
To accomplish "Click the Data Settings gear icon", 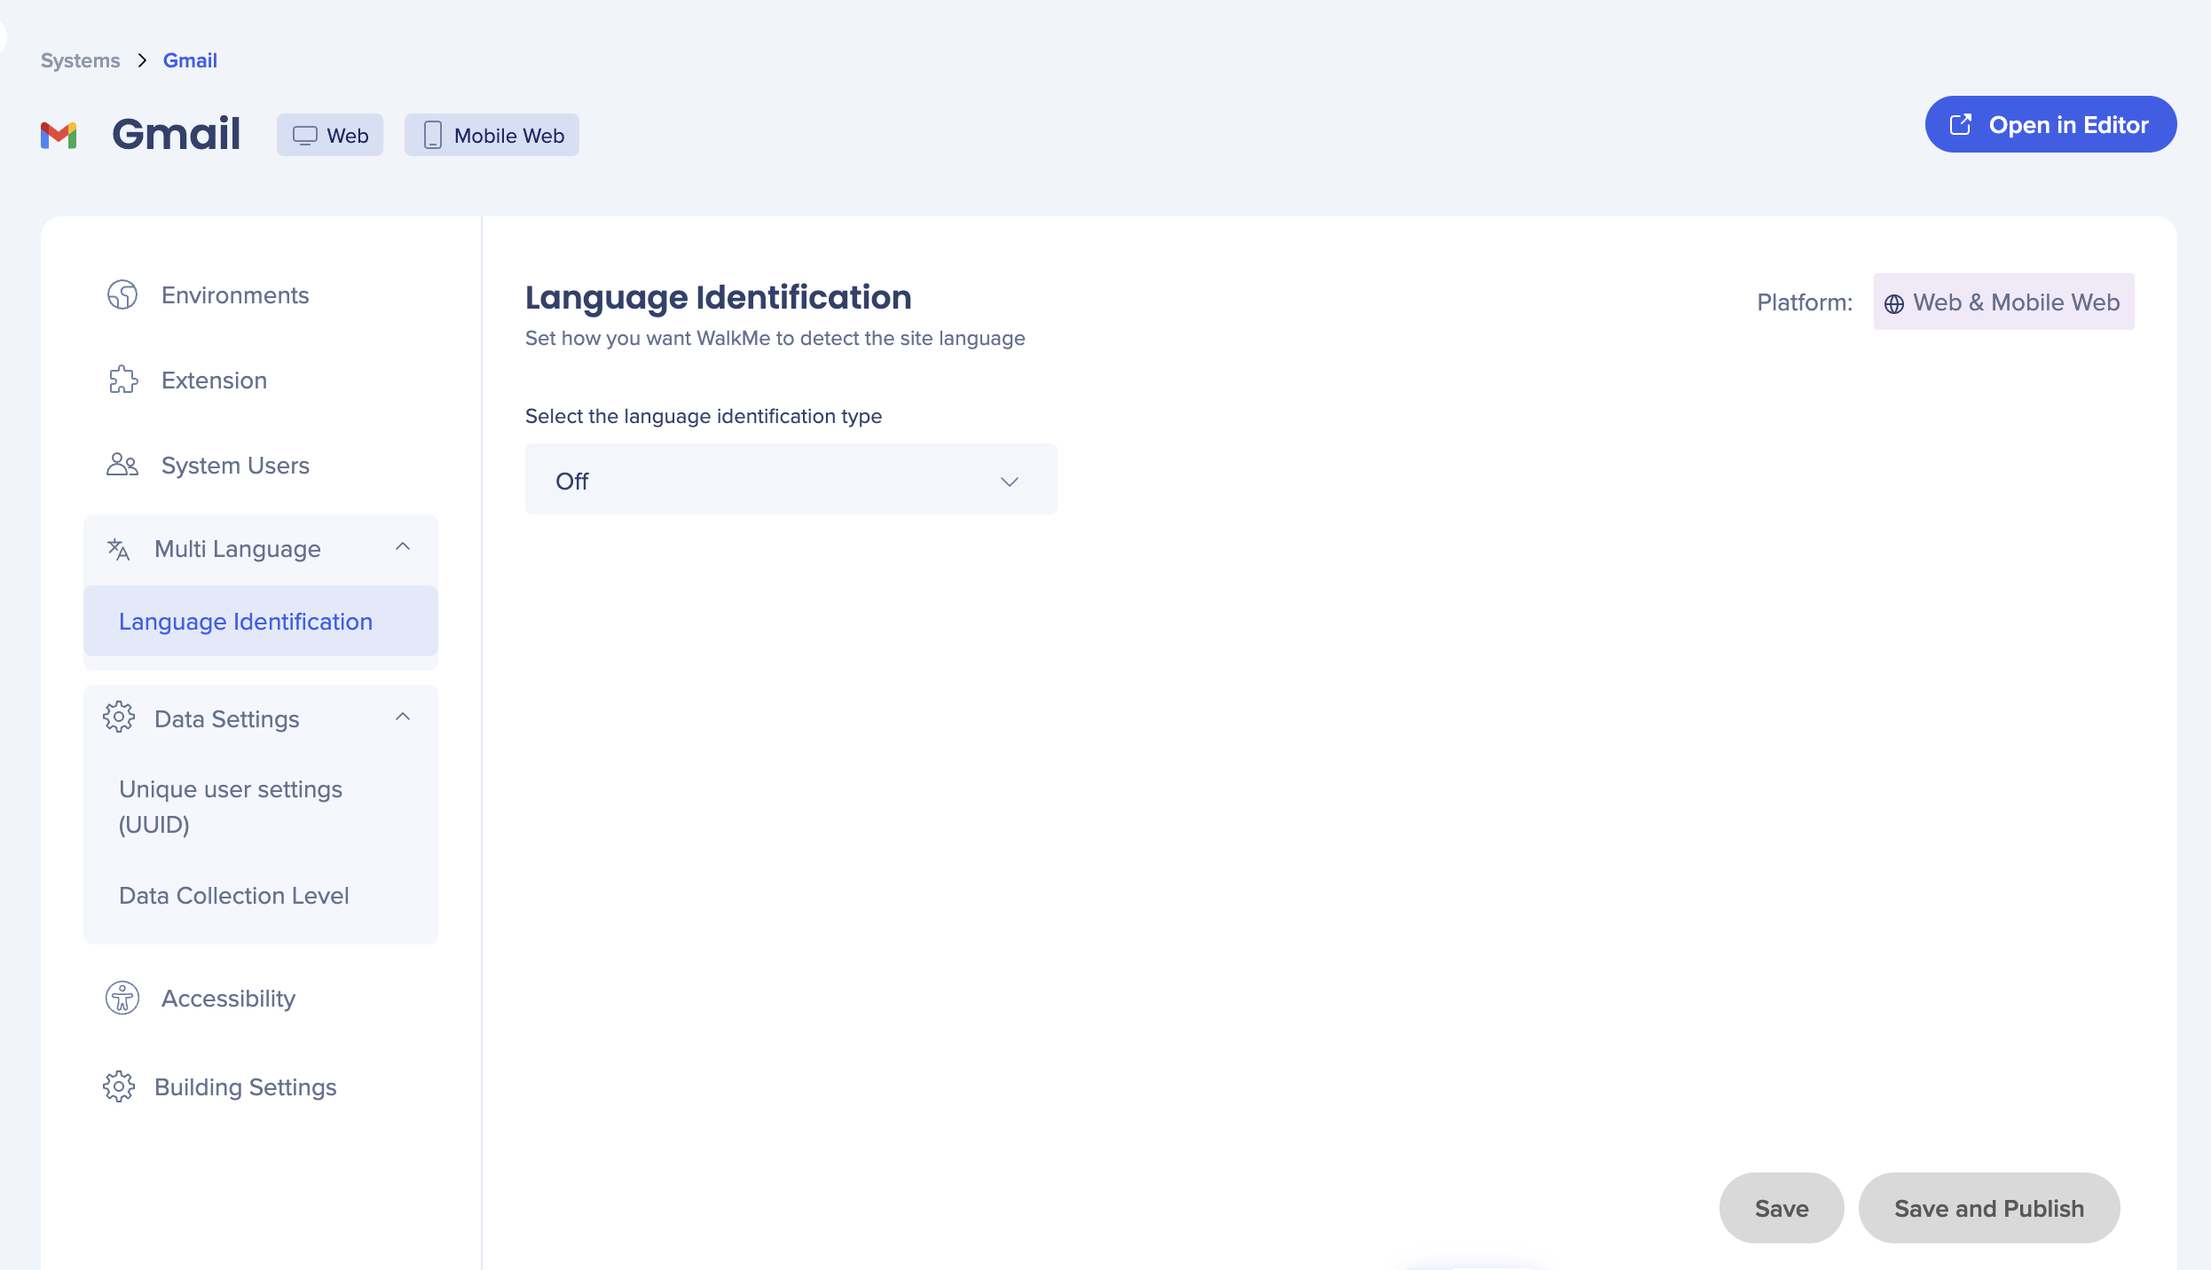I will click(119, 717).
